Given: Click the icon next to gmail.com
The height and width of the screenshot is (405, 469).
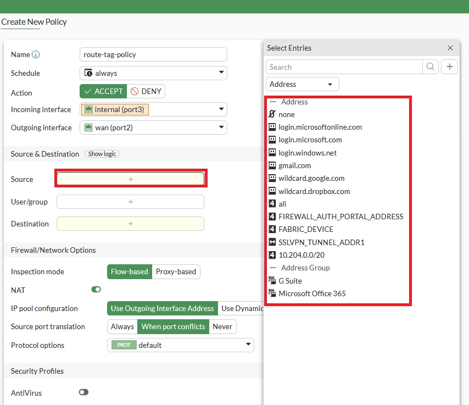Looking at the screenshot, I should pyautogui.click(x=272, y=165).
